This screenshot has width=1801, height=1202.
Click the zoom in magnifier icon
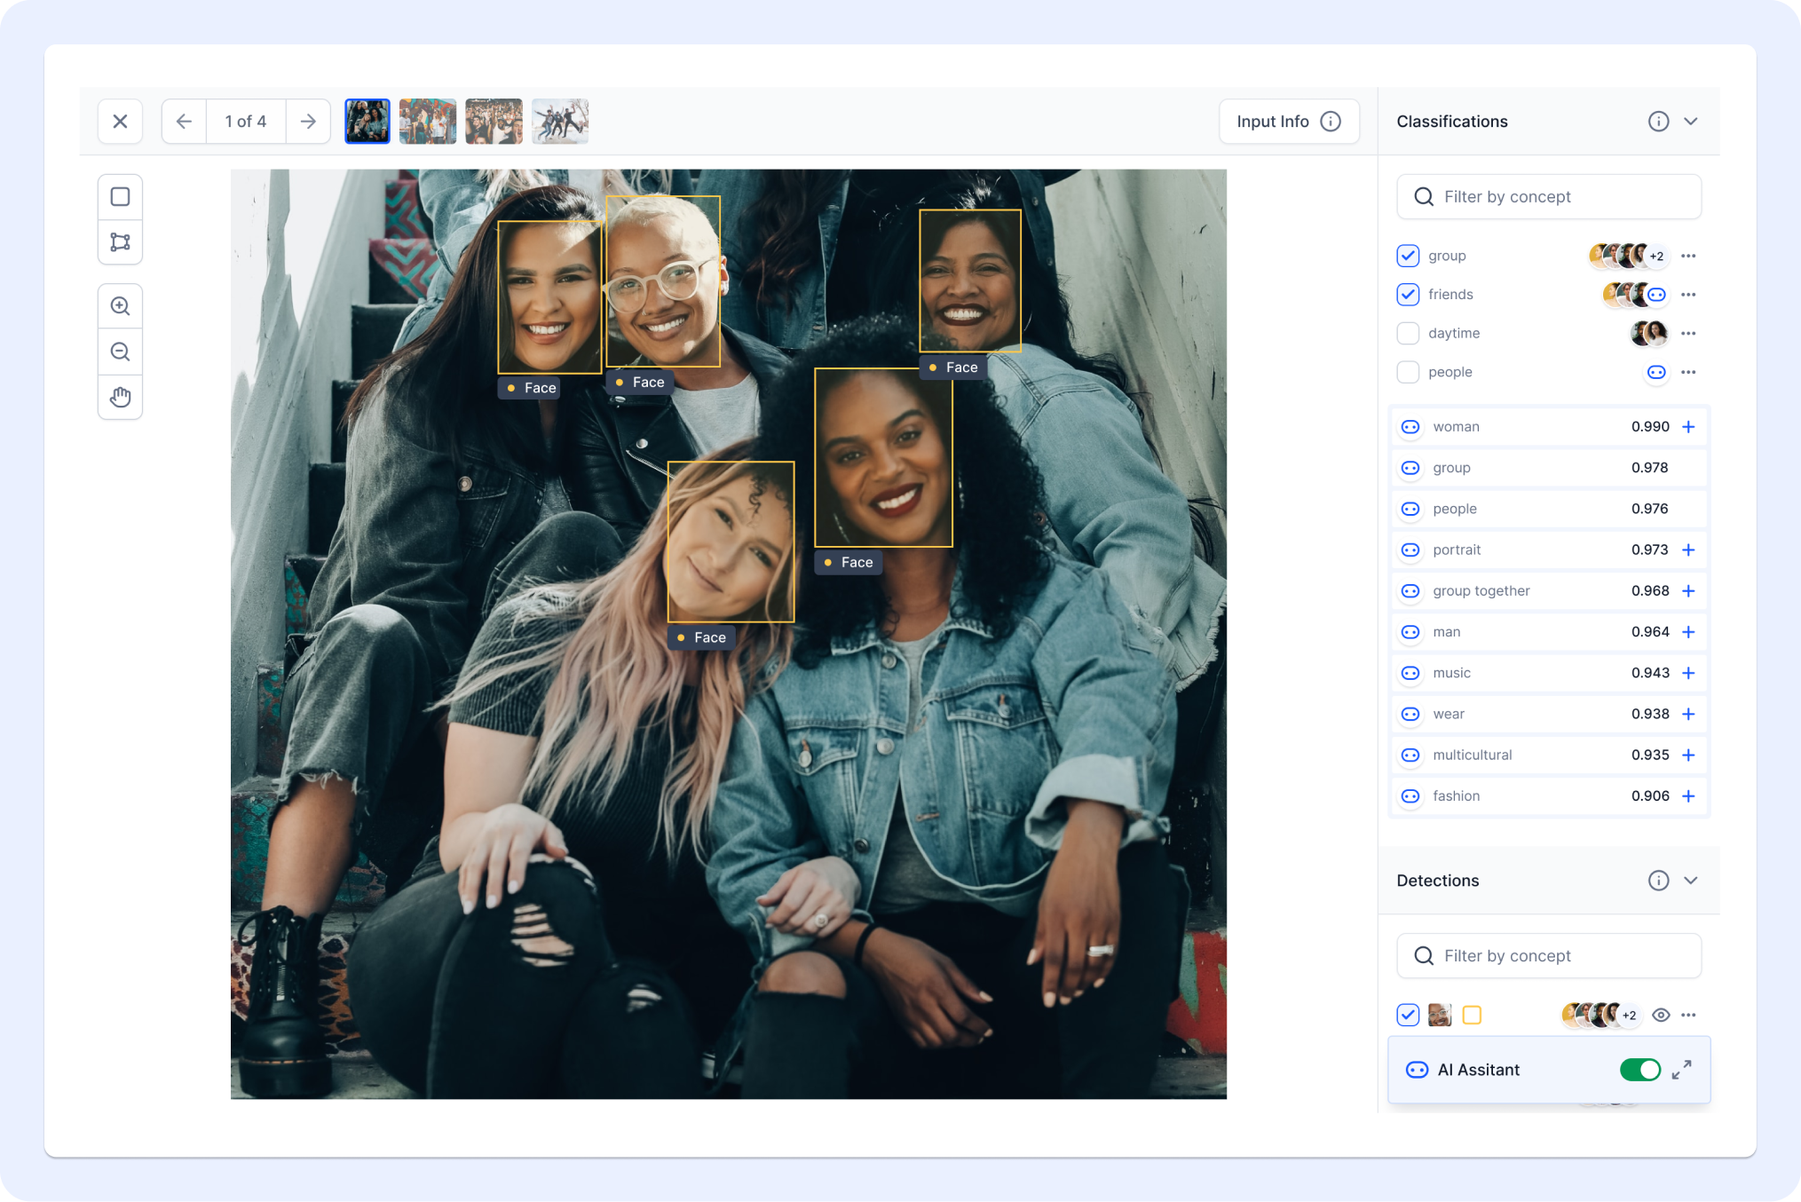[x=120, y=306]
